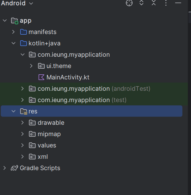The height and width of the screenshot is (195, 191).
Task: Click the res resource folder icon
Action: (x=24, y=111)
